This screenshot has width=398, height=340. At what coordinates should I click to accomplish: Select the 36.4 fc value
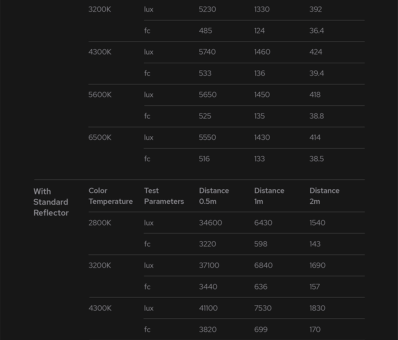click(317, 31)
